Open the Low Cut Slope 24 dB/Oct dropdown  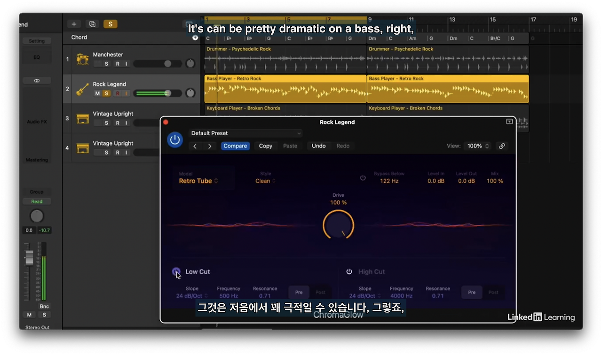coord(192,296)
